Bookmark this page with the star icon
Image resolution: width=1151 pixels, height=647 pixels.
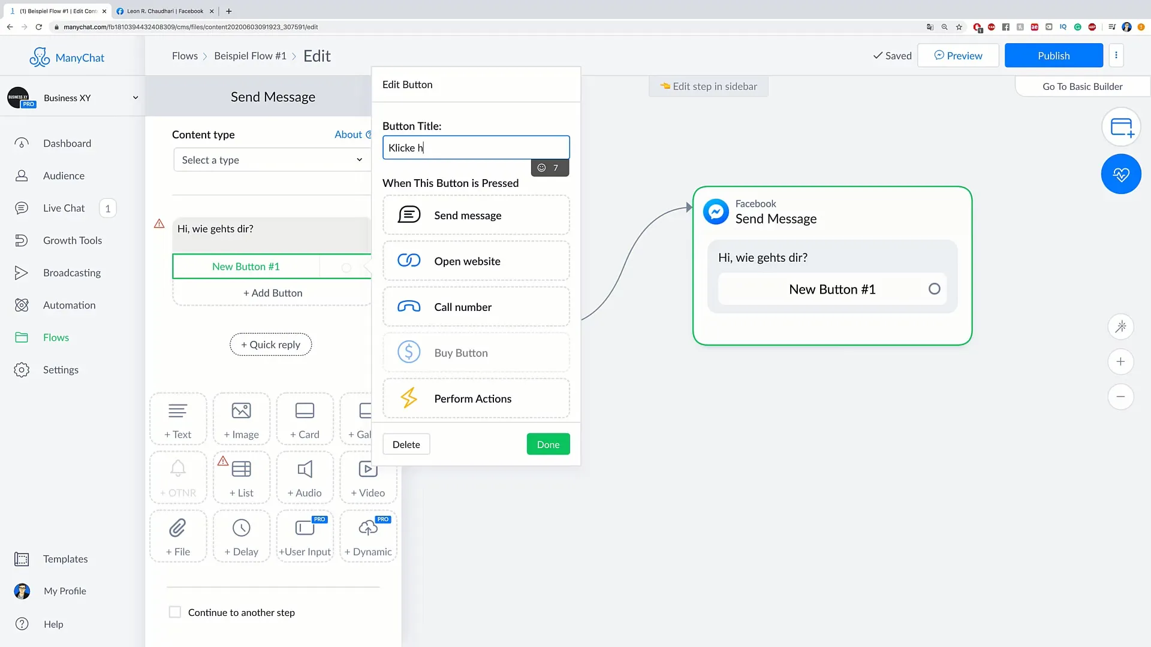959,27
